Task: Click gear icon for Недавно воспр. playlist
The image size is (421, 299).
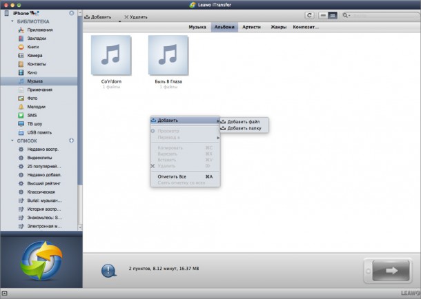Action: click(x=21, y=149)
